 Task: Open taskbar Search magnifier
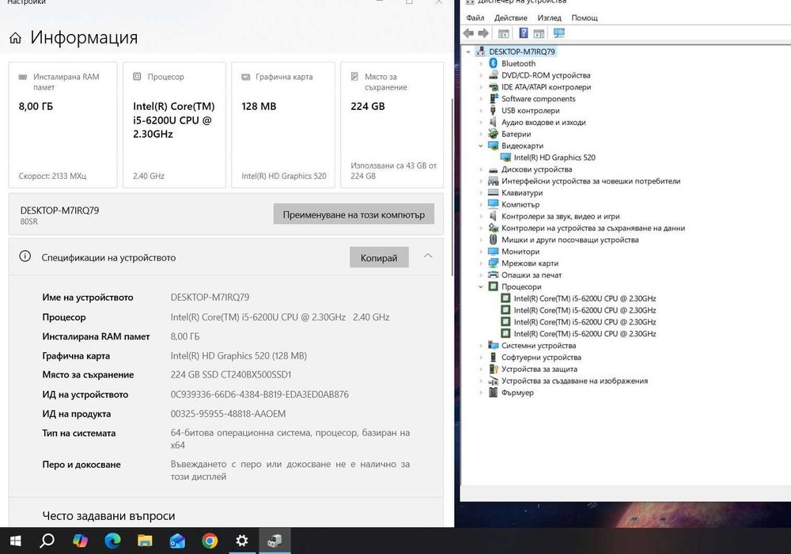[47, 541]
